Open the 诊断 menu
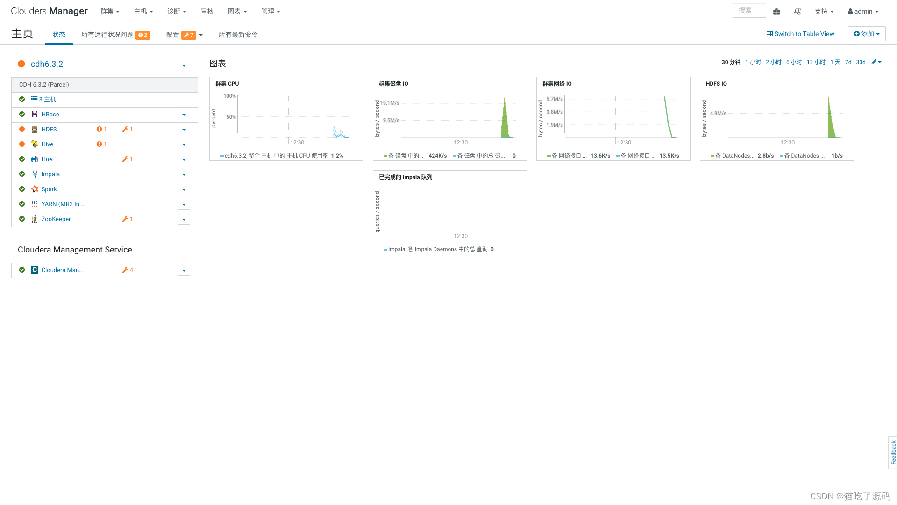The image size is (897, 505). point(177,11)
